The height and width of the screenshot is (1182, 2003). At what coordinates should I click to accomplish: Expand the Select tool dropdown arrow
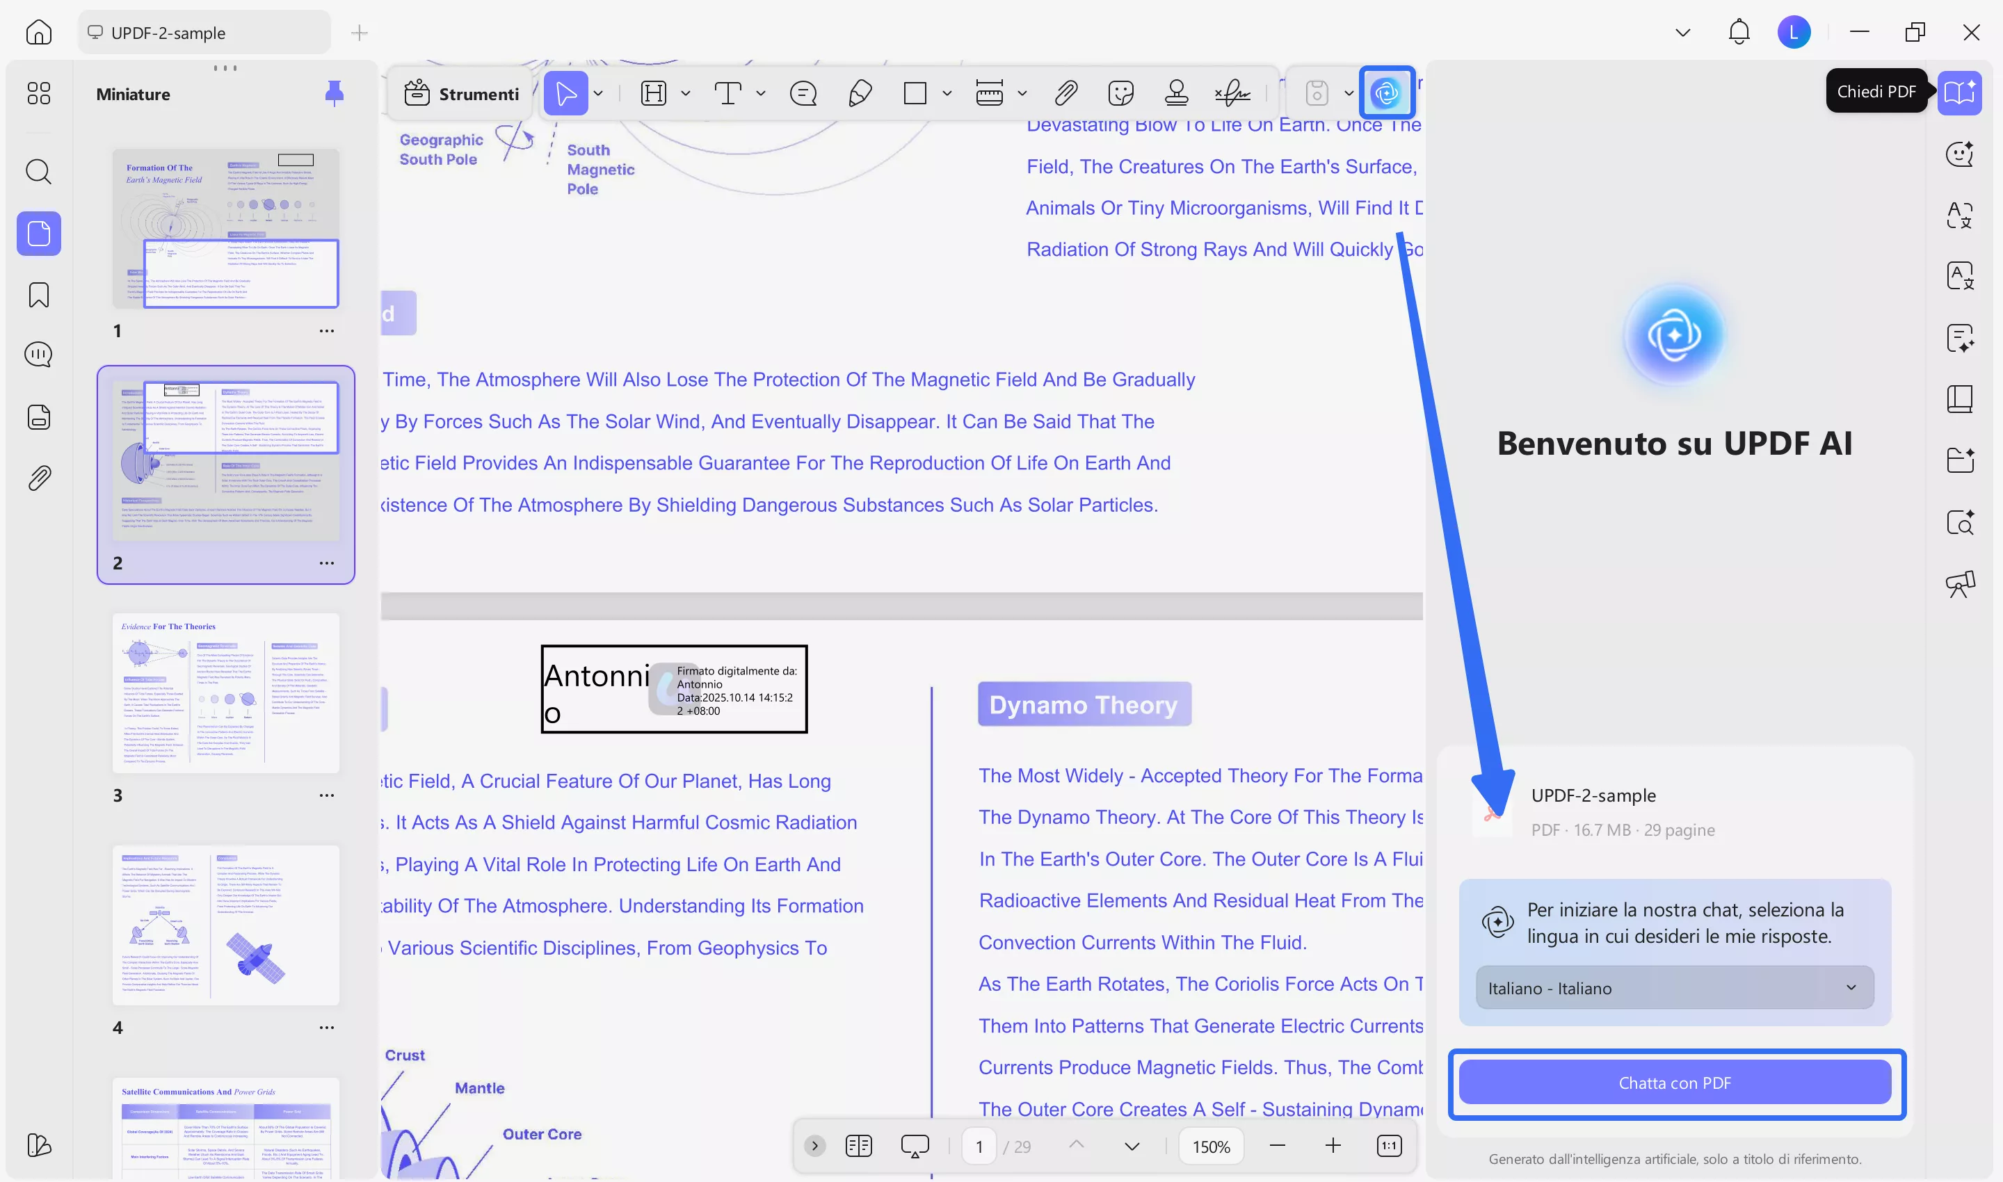(x=598, y=93)
